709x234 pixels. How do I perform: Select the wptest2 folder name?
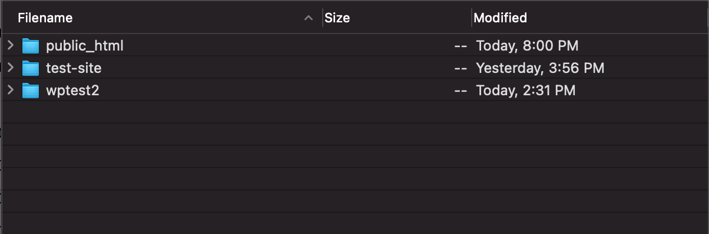(72, 91)
